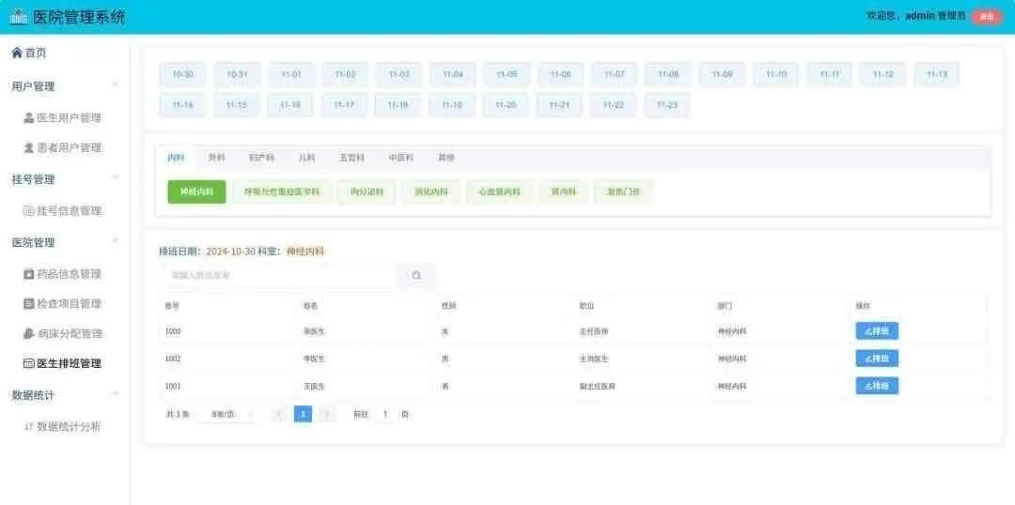
Task: Click the 医院管理系统 title text
Action: 79,17
